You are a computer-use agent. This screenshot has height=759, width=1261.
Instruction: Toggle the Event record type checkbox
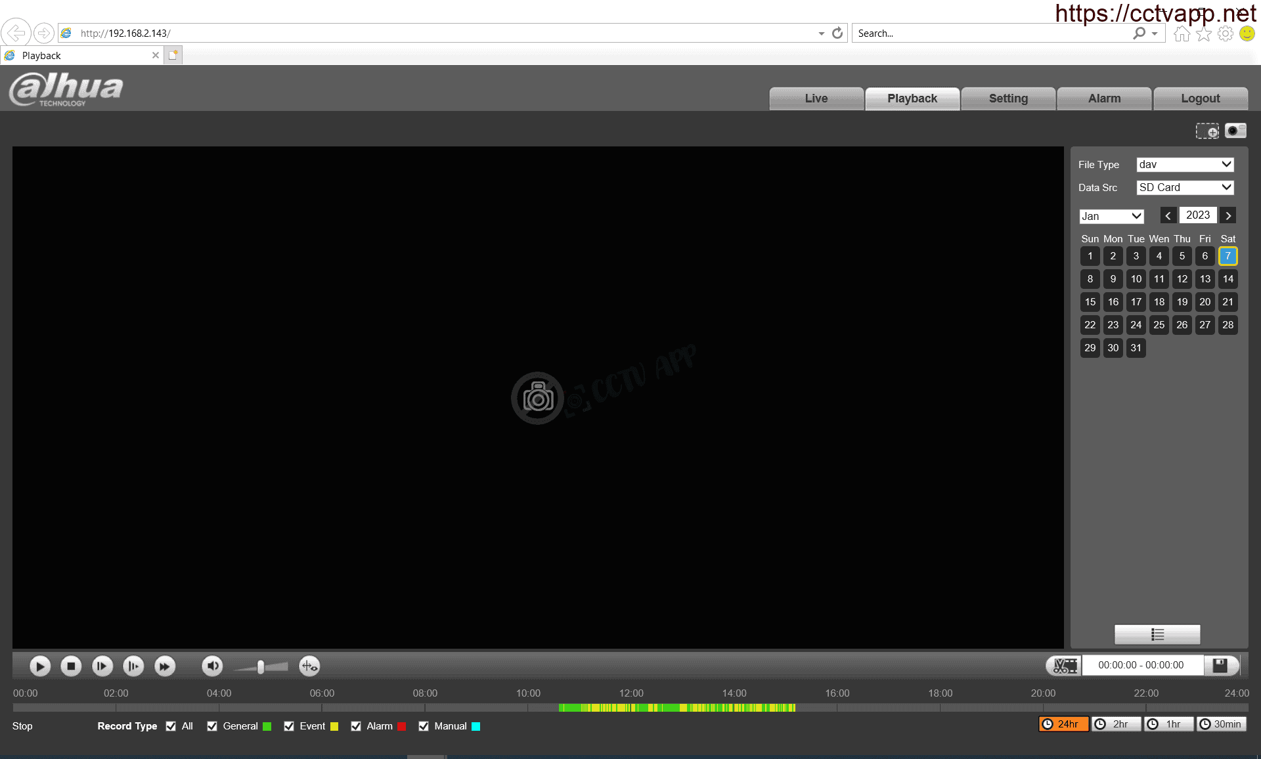tap(289, 726)
